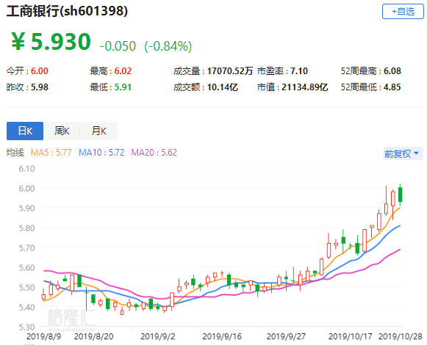Click the percent change (-0.84%)

point(168,46)
